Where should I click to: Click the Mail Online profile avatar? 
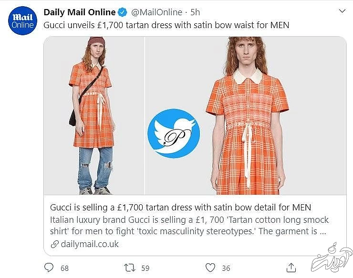click(x=22, y=20)
